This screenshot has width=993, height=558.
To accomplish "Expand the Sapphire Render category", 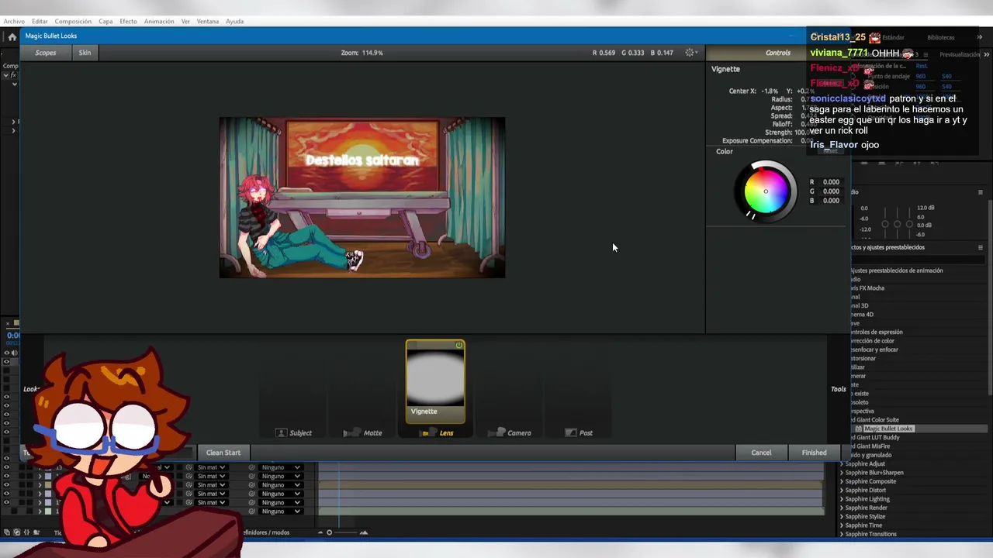I will [842, 508].
